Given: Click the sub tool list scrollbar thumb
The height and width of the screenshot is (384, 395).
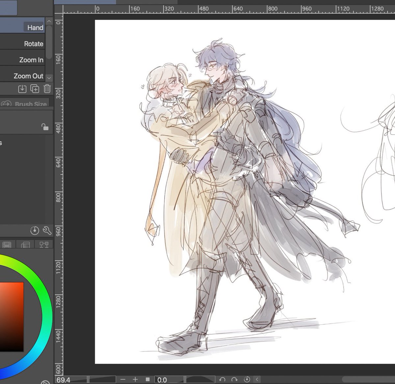Looking at the screenshot, I should 49,42.
